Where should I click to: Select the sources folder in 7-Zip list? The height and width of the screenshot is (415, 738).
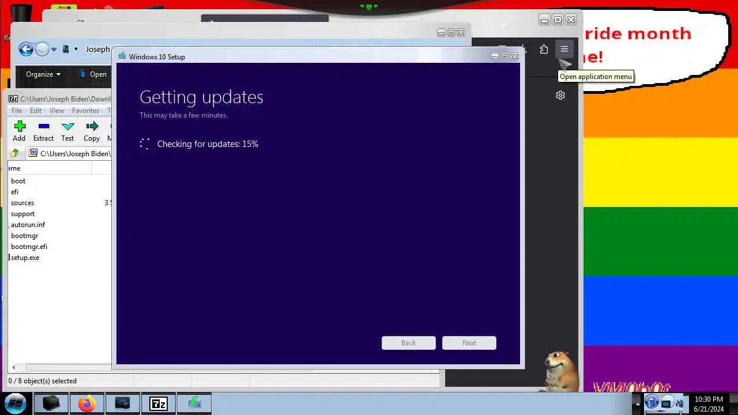[22, 203]
